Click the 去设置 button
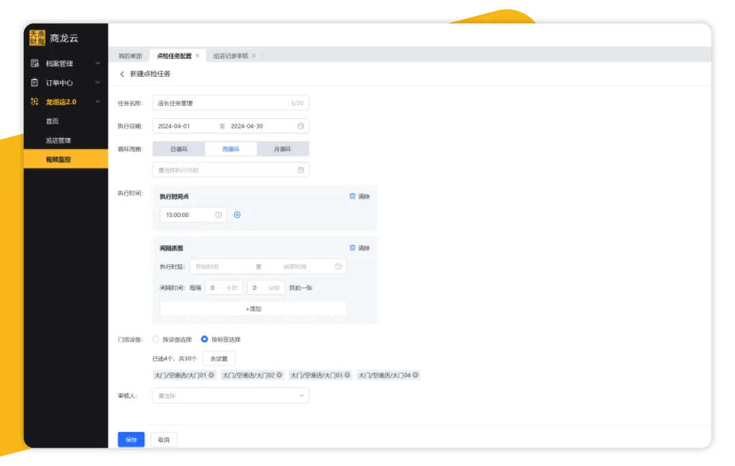735x466 pixels. [x=219, y=359]
